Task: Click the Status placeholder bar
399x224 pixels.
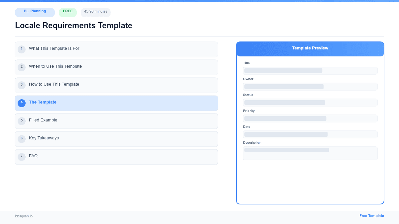Action: click(310, 102)
